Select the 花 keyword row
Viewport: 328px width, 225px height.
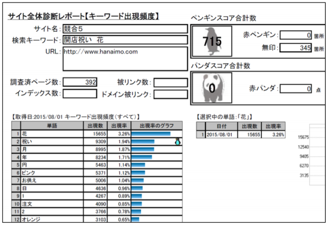click(97, 134)
